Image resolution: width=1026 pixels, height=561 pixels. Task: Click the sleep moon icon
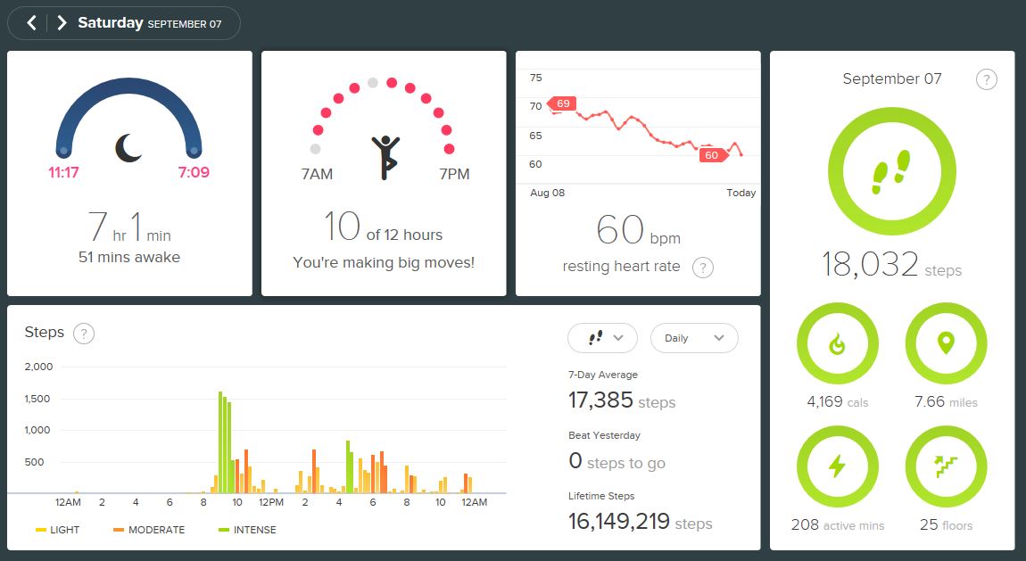point(128,148)
